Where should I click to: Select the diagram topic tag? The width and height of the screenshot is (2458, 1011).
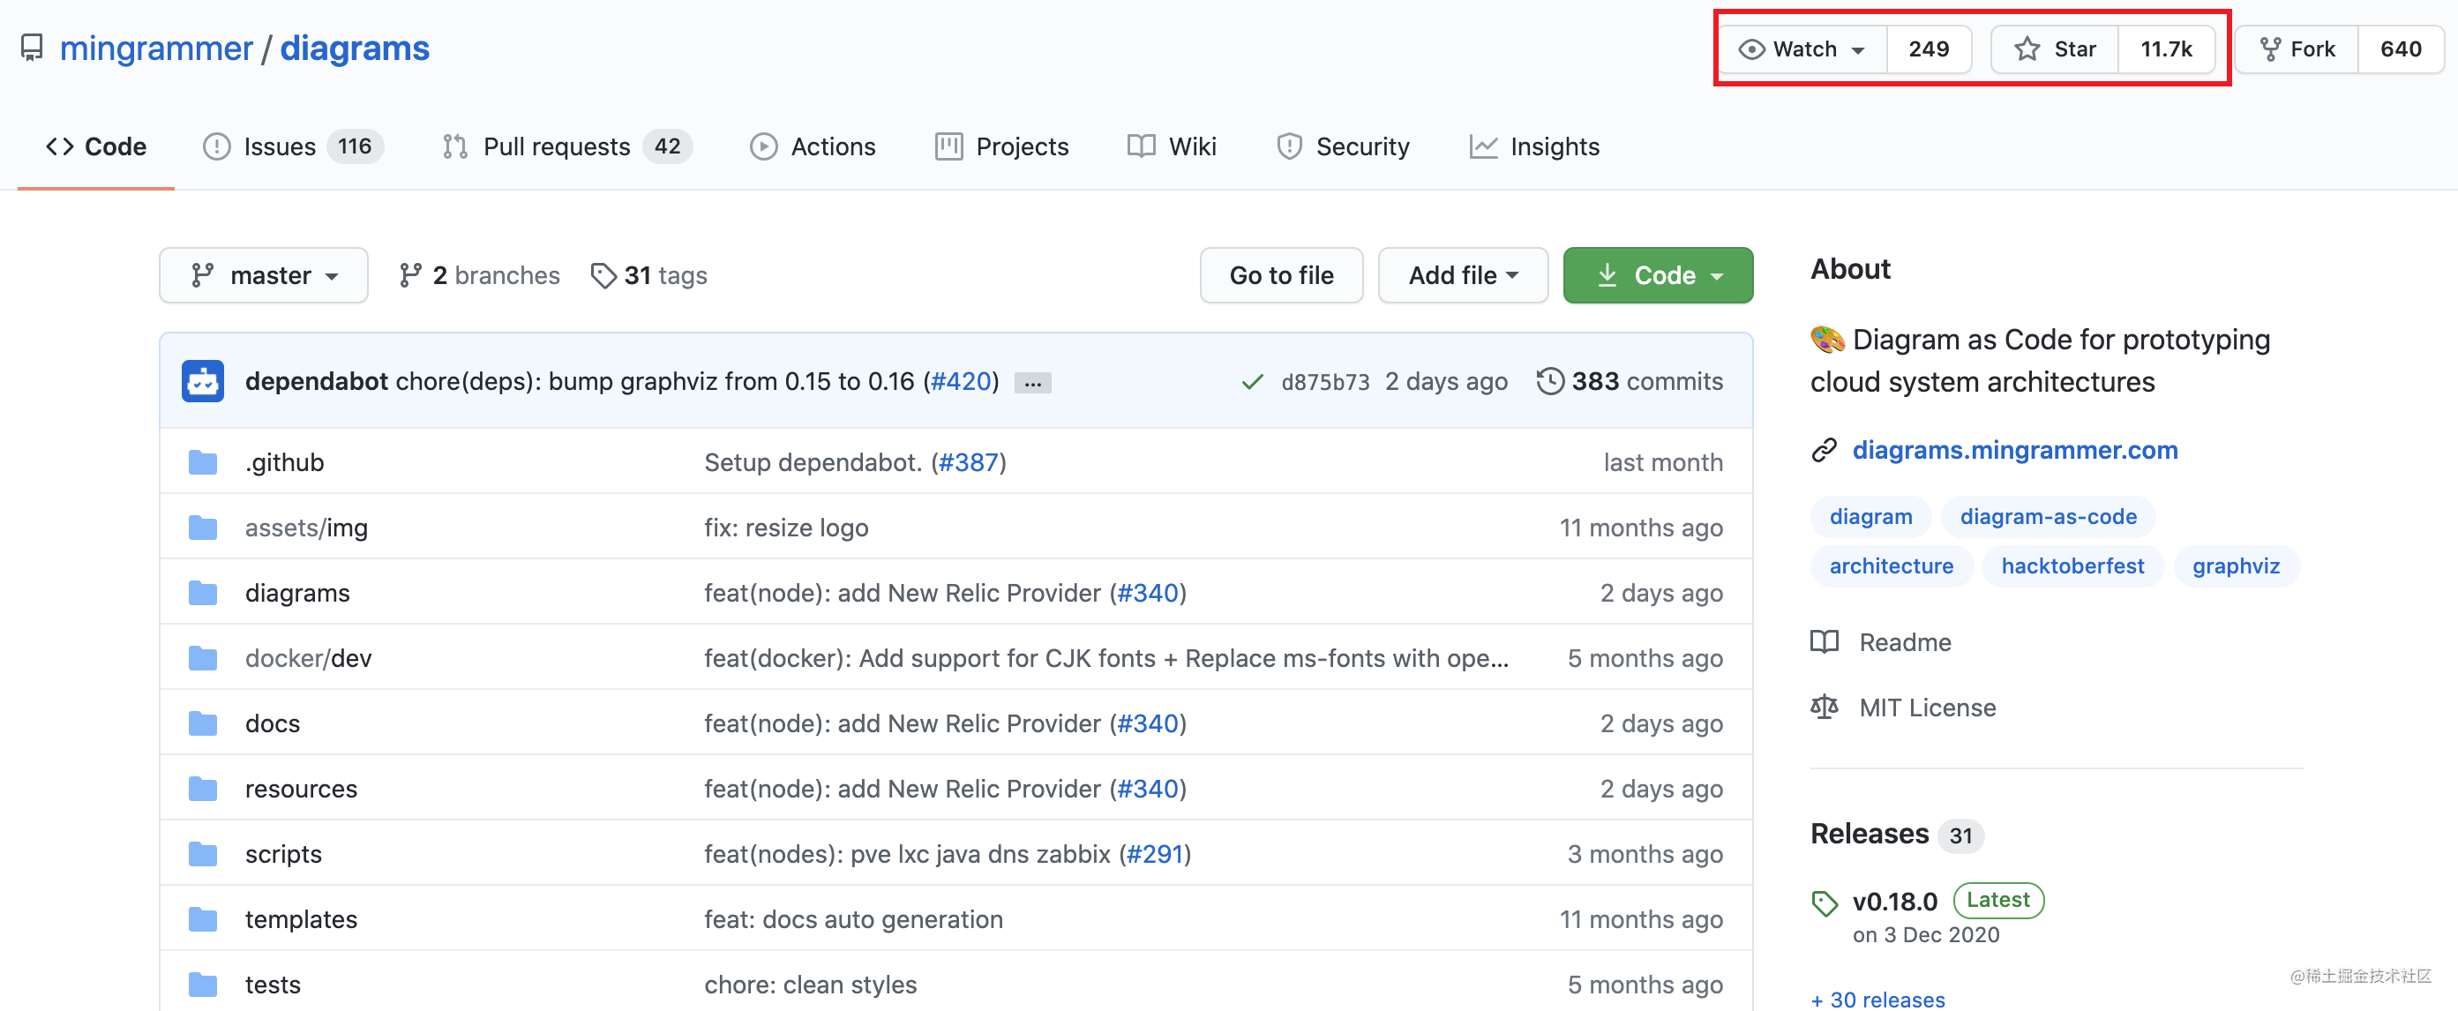(1870, 516)
